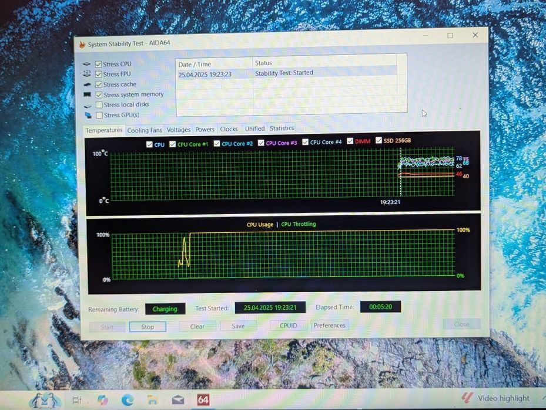Click the Stress cache icon
The image size is (546, 410).
[87, 84]
